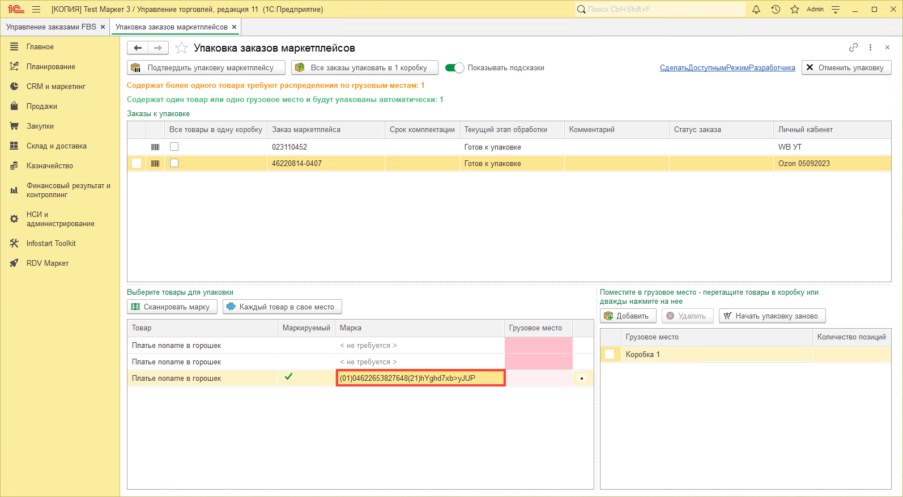Image resolution: width=903 pixels, height=497 pixels.
Task: Copy link with chain icon
Action: pyautogui.click(x=853, y=48)
